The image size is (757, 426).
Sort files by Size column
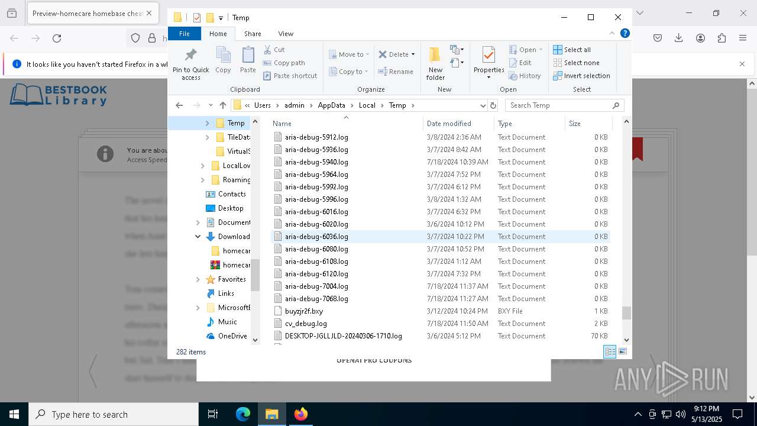(588, 124)
